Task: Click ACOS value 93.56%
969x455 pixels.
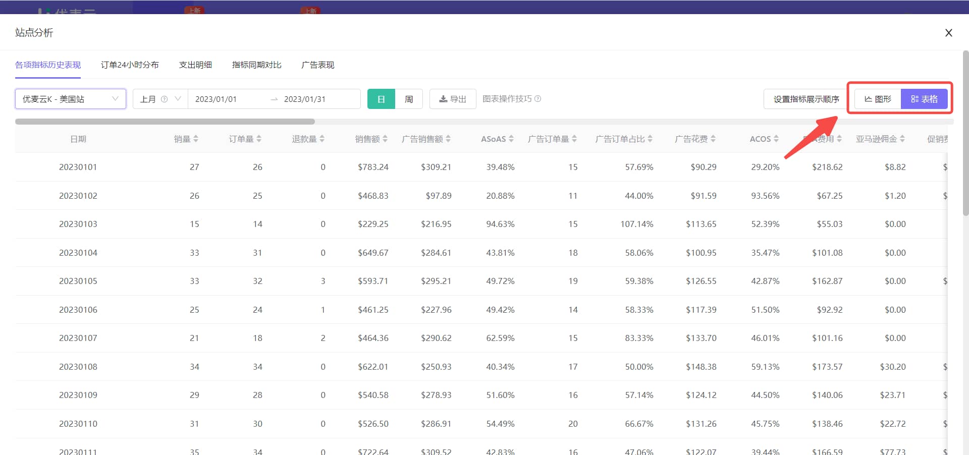Action: tap(765, 196)
